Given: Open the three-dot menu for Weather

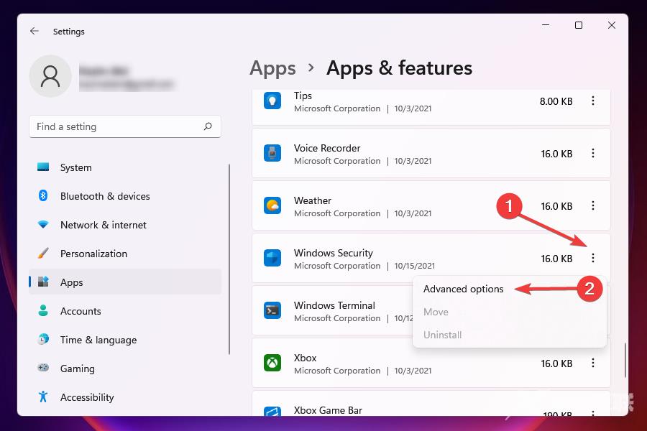Looking at the screenshot, I should [593, 205].
